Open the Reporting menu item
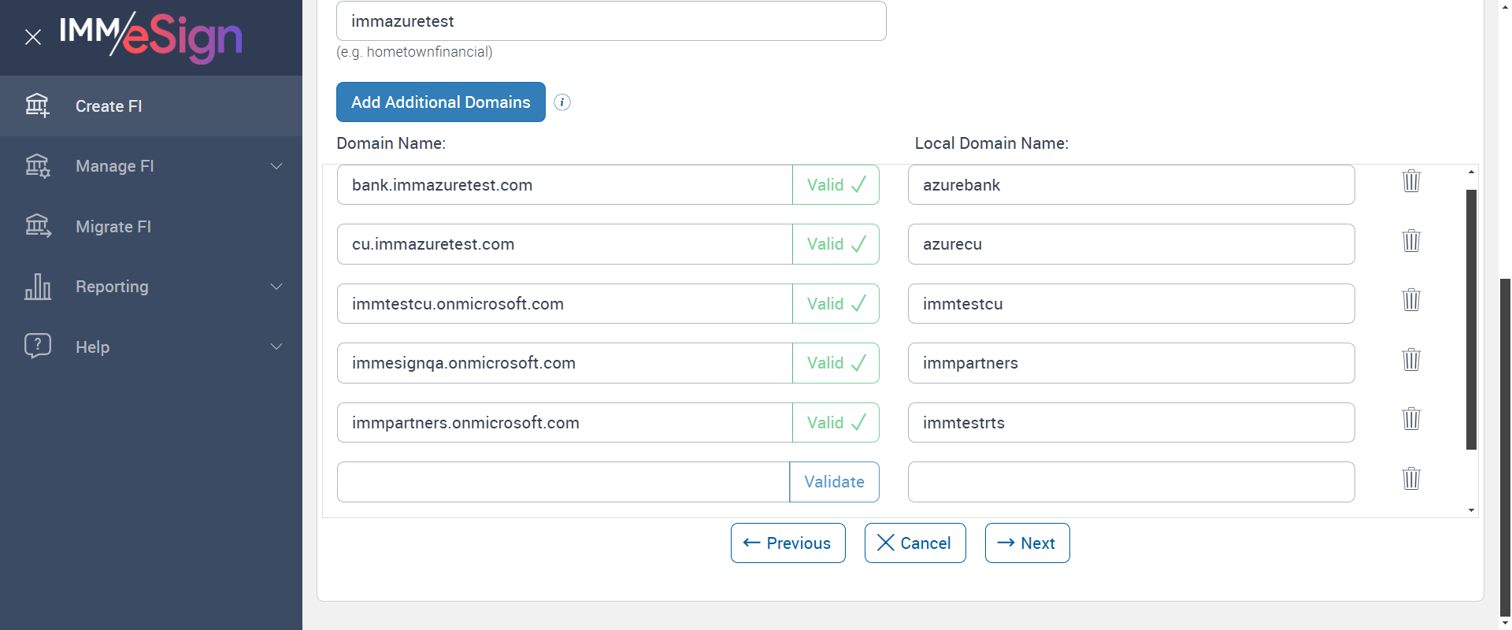 112,287
